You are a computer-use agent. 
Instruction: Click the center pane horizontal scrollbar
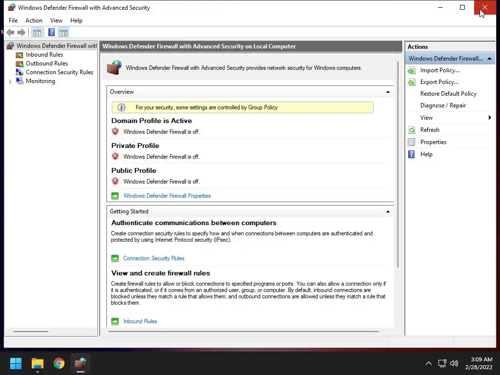click(243, 332)
